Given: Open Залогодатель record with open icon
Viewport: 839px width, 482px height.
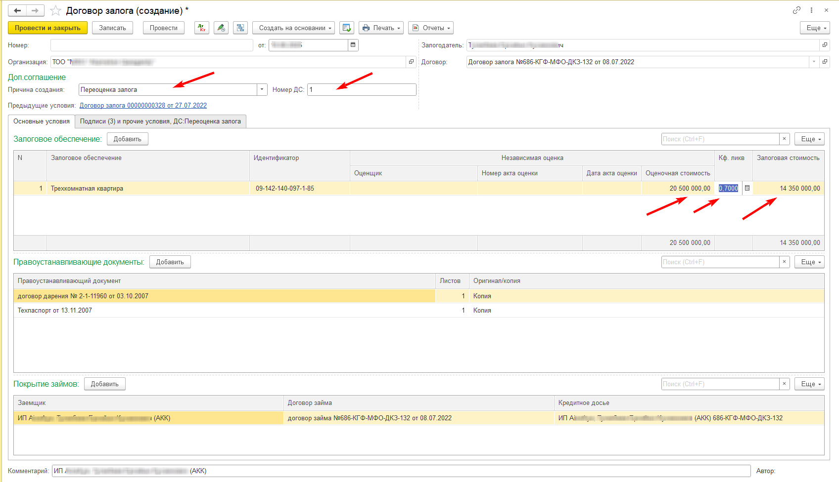Looking at the screenshot, I should (x=825, y=45).
